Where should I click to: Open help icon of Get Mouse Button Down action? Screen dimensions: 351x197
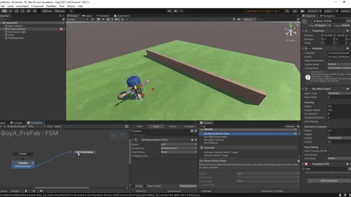pos(193,140)
